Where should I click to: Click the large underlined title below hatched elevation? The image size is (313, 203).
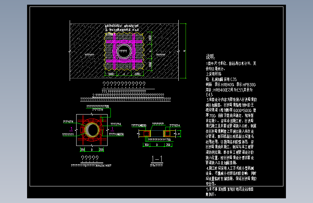click(x=124, y=85)
